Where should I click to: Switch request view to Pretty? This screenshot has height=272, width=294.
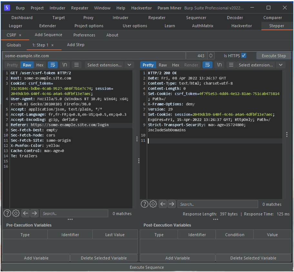(x=12, y=65)
